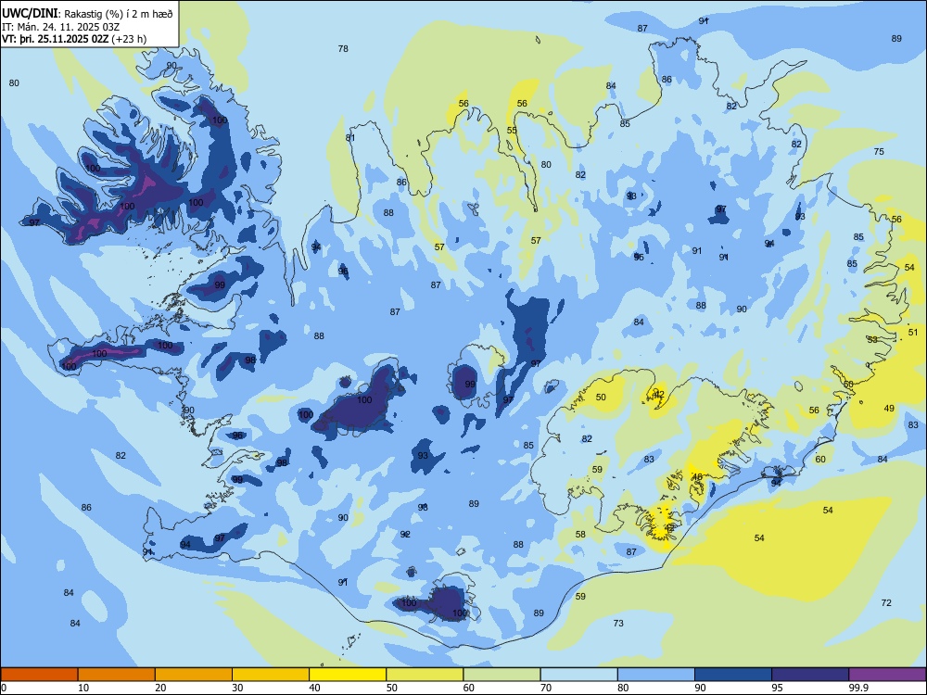This screenshot has width=927, height=695.
Task: Click the navy 95–99.9 legend swatch
Action: point(810,675)
